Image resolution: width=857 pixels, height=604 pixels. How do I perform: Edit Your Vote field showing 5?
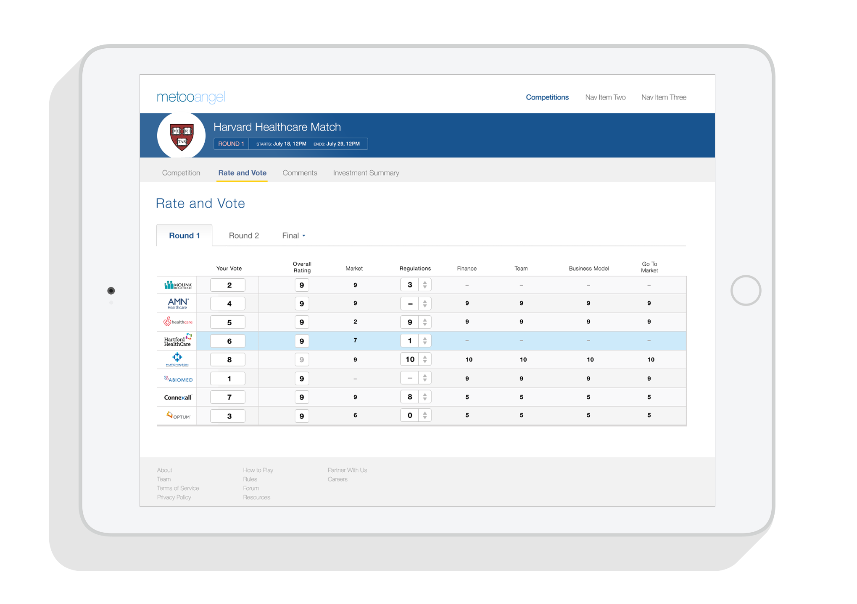pos(228,322)
